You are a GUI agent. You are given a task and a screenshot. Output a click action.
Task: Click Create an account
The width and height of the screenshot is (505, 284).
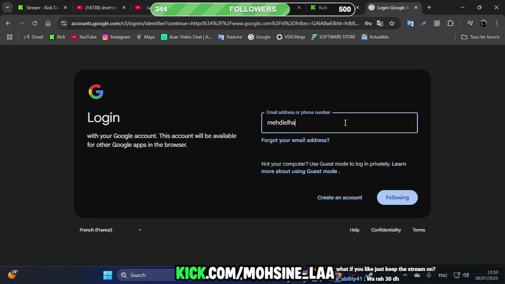coord(340,197)
